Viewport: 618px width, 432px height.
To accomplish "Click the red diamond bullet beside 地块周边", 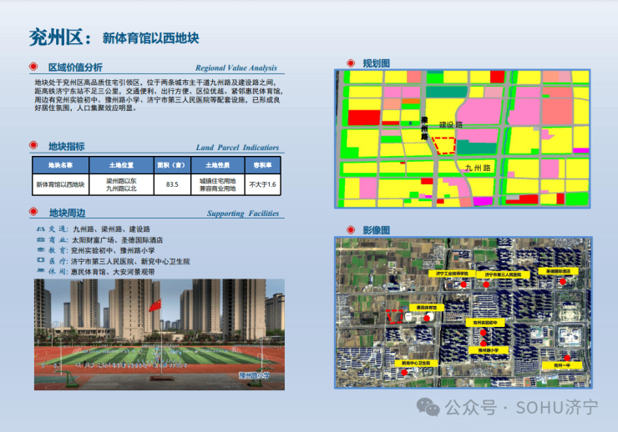I will 33,212.
